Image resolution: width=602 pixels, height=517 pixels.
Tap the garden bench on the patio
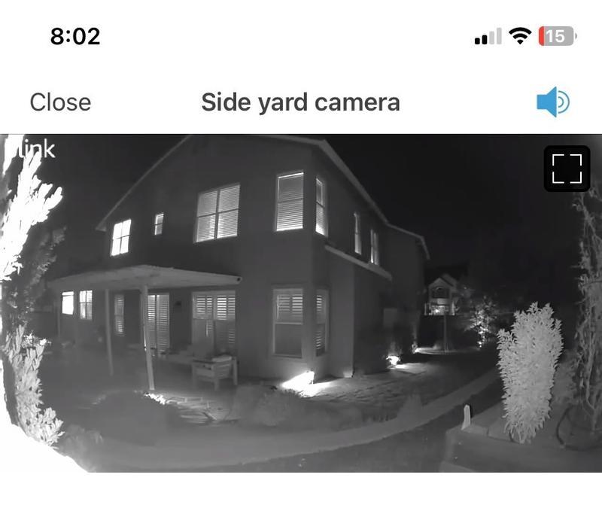coord(214,371)
